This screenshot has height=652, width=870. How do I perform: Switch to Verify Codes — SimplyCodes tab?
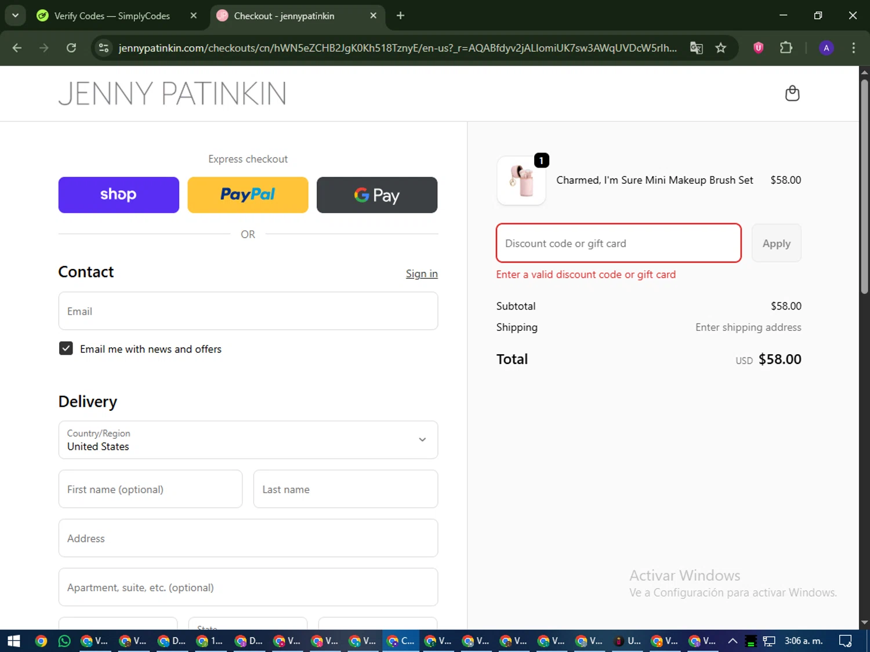pos(112,16)
